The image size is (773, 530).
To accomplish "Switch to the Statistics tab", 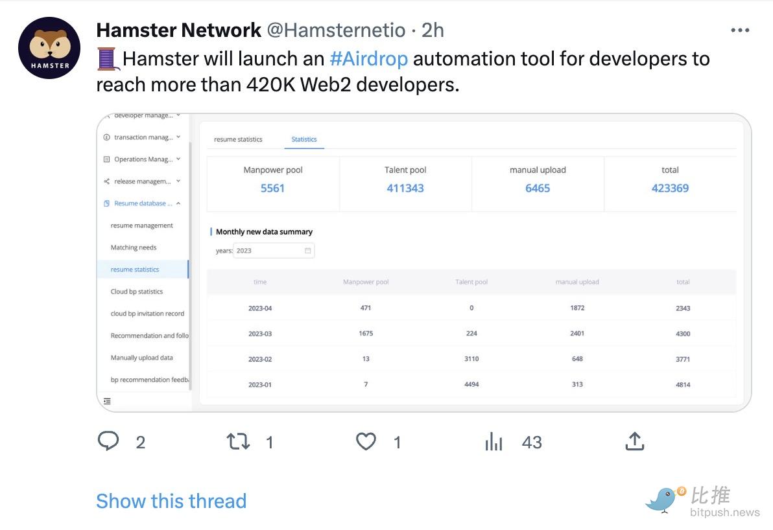I will (x=304, y=139).
